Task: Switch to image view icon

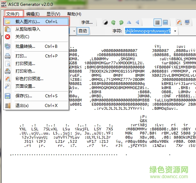Action: pyautogui.click(x=165, y=22)
